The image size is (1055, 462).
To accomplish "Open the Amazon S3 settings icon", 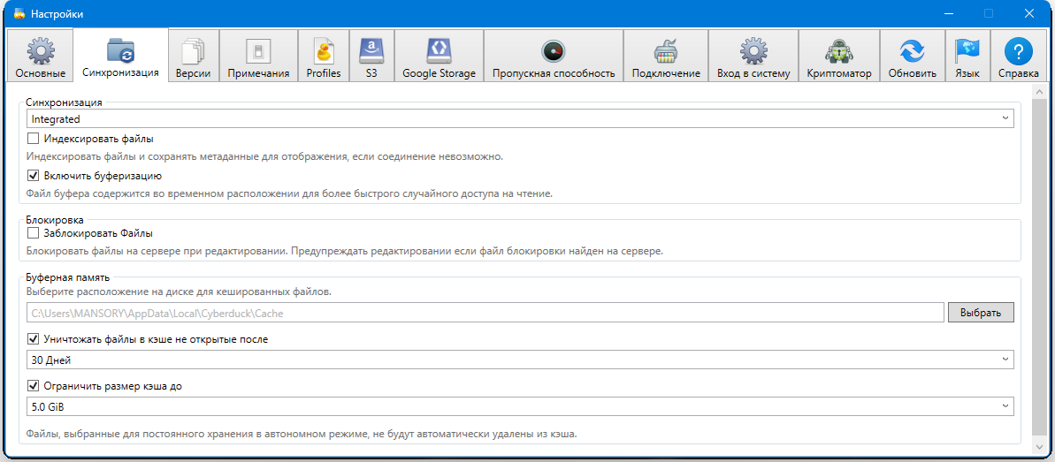I will pyautogui.click(x=371, y=51).
